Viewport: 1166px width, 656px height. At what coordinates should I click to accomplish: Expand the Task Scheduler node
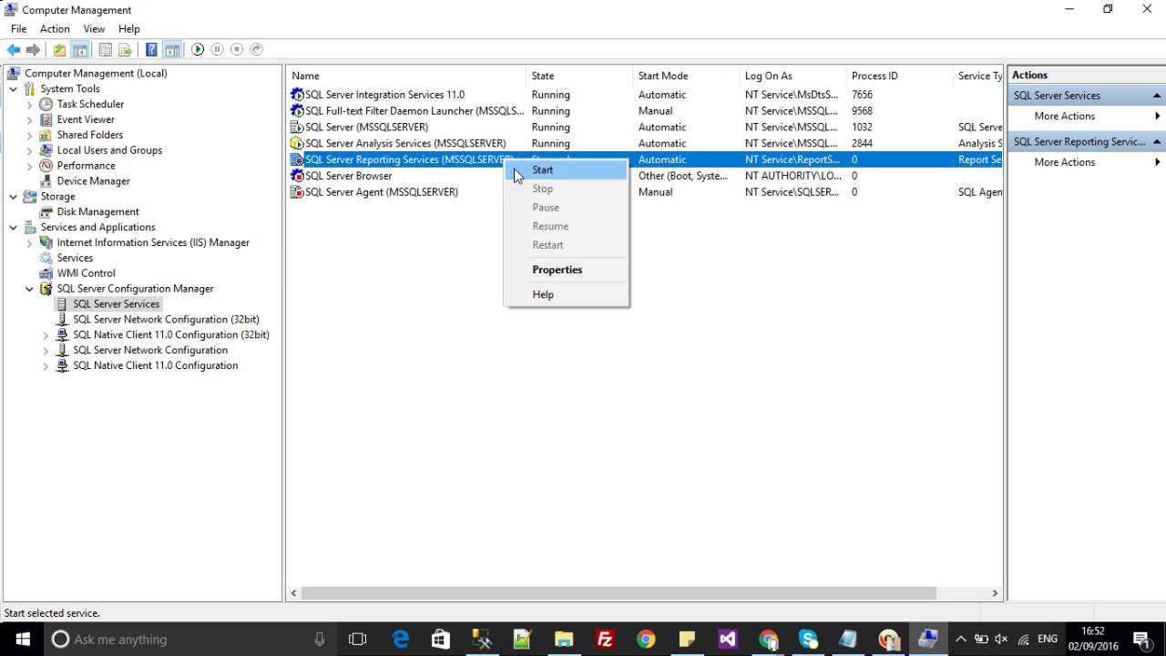pos(29,105)
